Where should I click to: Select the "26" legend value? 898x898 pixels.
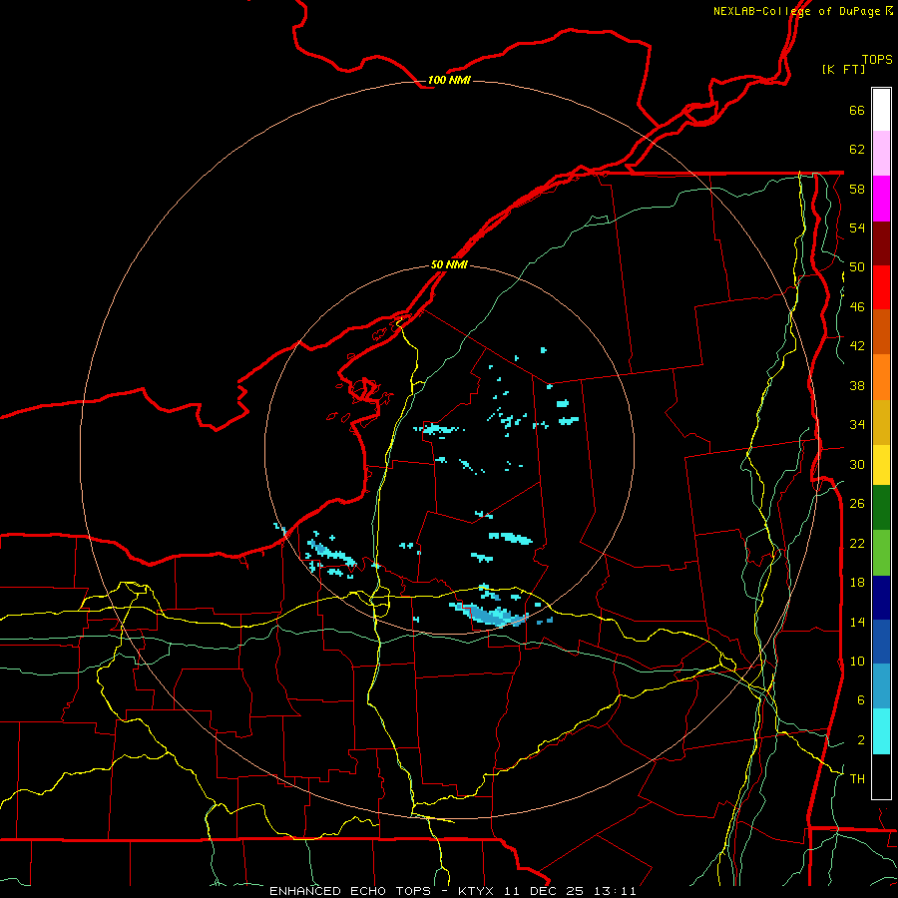(857, 504)
